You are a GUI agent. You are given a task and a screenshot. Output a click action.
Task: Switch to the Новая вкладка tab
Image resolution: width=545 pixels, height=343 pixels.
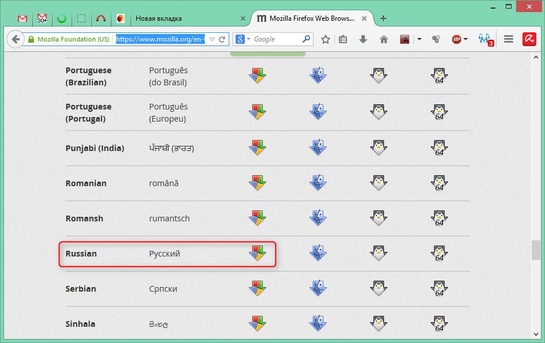click(x=159, y=19)
